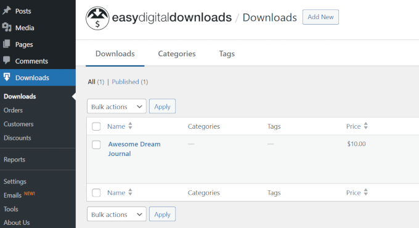Click the top Categories column header
The image size is (419, 228).
pyautogui.click(x=203, y=126)
